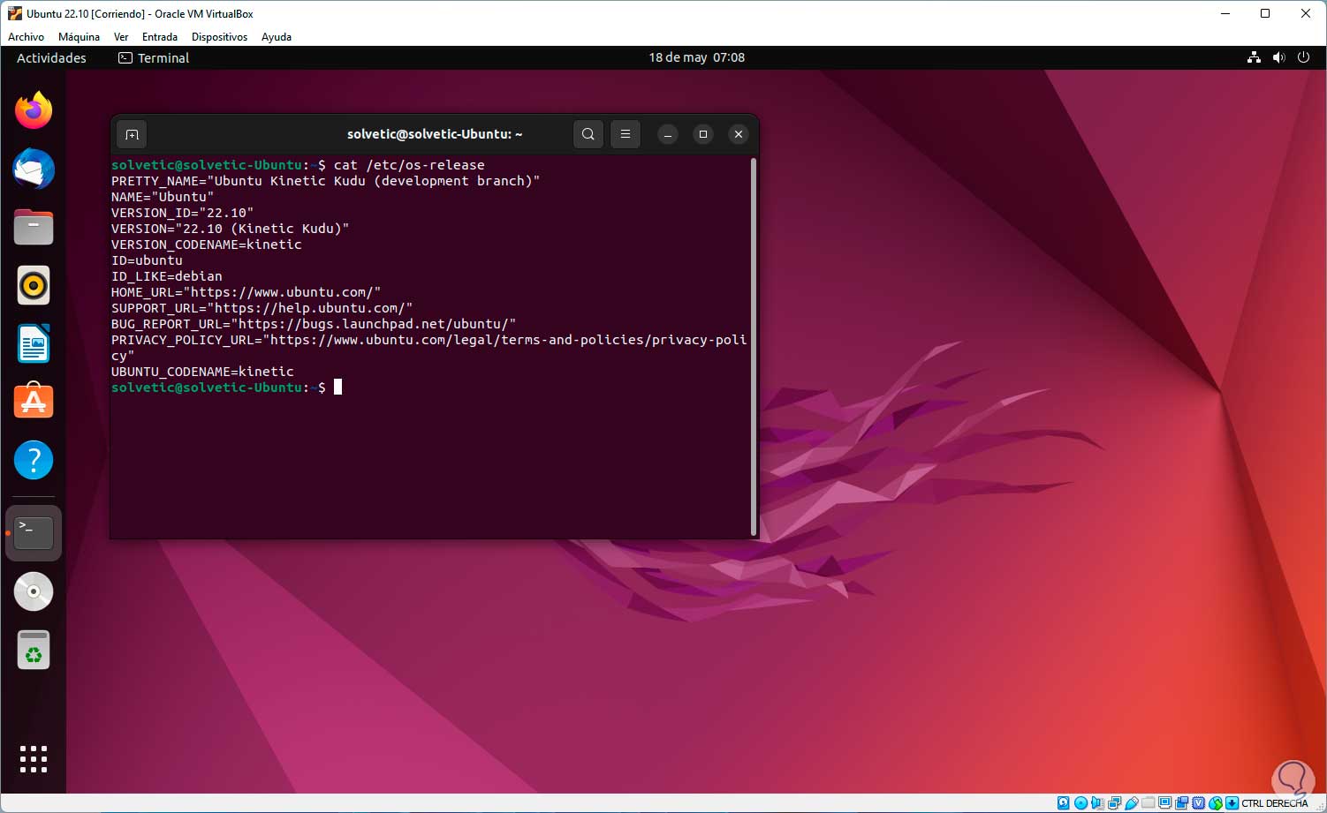
Task: Click the VirtualBox shared folders status icon
Action: point(1148,803)
